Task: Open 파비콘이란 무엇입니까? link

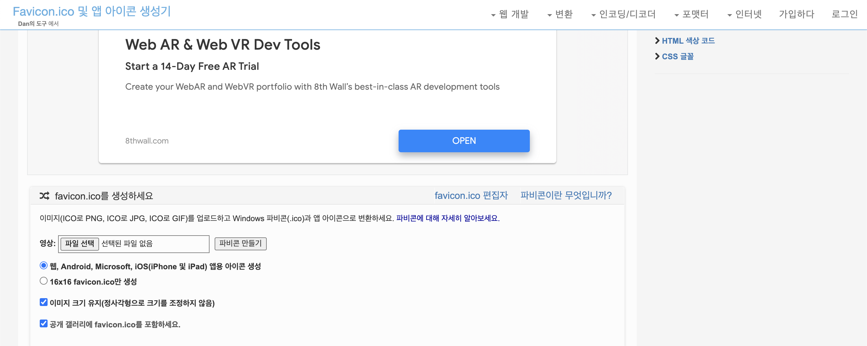Action: pos(566,195)
